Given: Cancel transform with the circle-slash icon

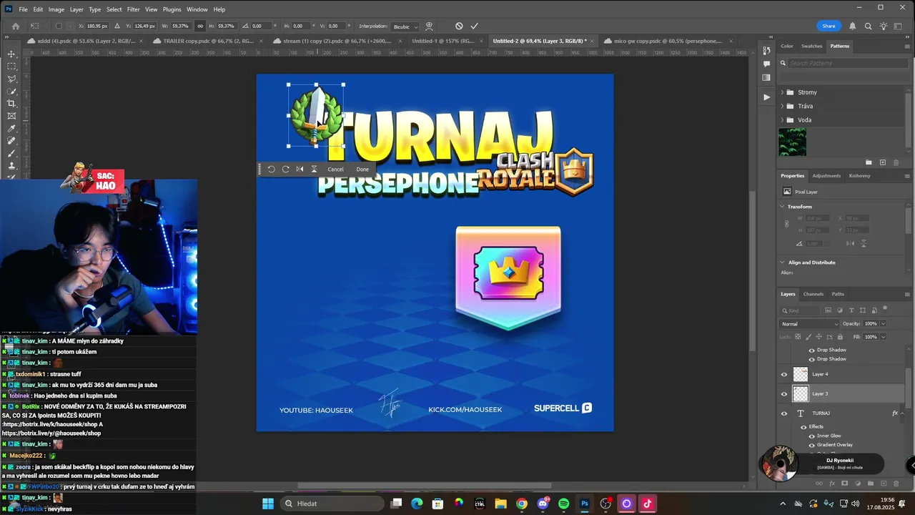Looking at the screenshot, I should pyautogui.click(x=459, y=26).
